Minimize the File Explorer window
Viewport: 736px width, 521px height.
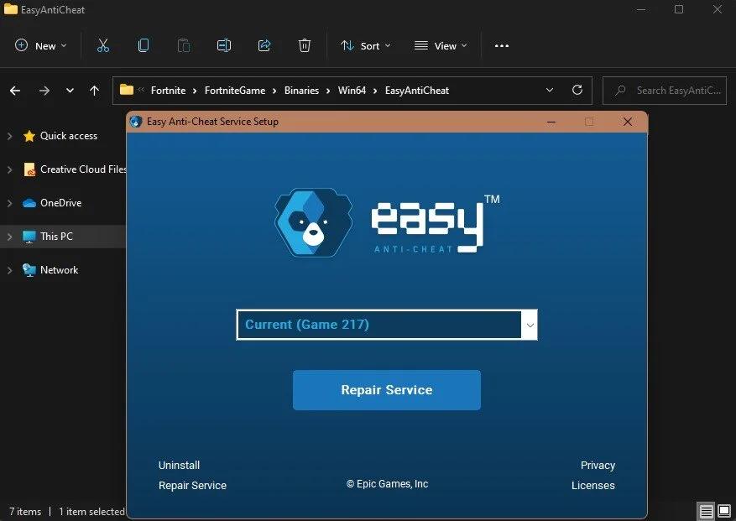(641, 9)
